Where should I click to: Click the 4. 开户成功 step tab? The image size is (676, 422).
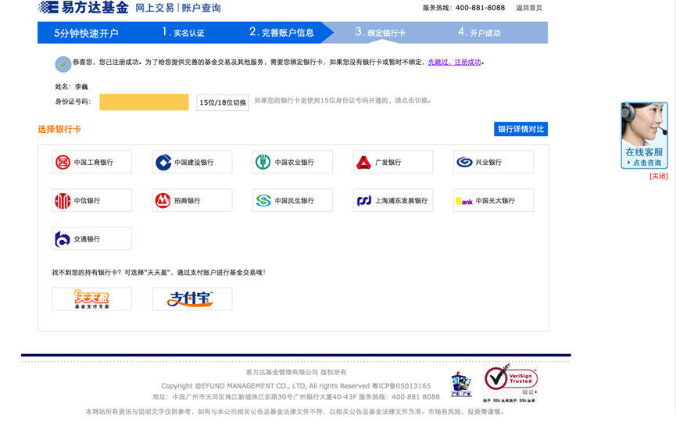point(479,32)
